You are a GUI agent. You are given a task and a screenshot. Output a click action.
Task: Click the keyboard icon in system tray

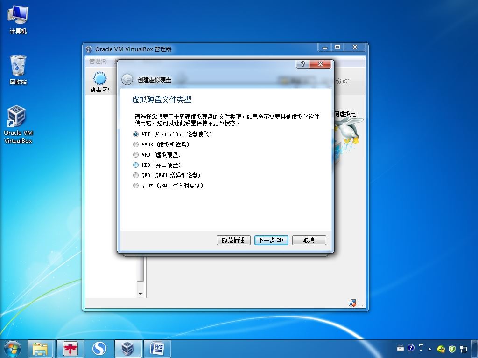(401, 348)
